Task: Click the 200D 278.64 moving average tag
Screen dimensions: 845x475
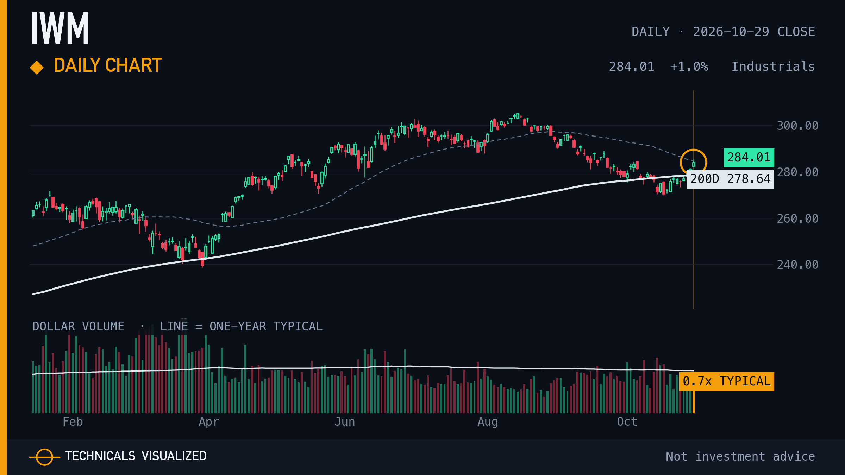Action: point(730,179)
